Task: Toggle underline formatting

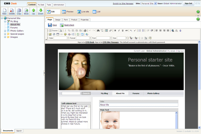Action: point(123,30)
